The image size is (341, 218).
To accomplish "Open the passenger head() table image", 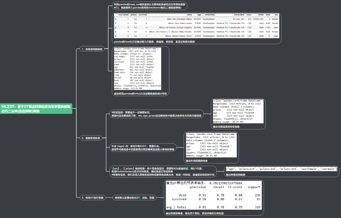I will 196,26.
